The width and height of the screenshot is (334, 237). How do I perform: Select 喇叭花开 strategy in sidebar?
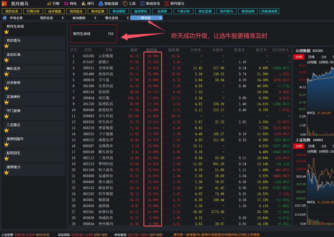[x=34, y=71]
